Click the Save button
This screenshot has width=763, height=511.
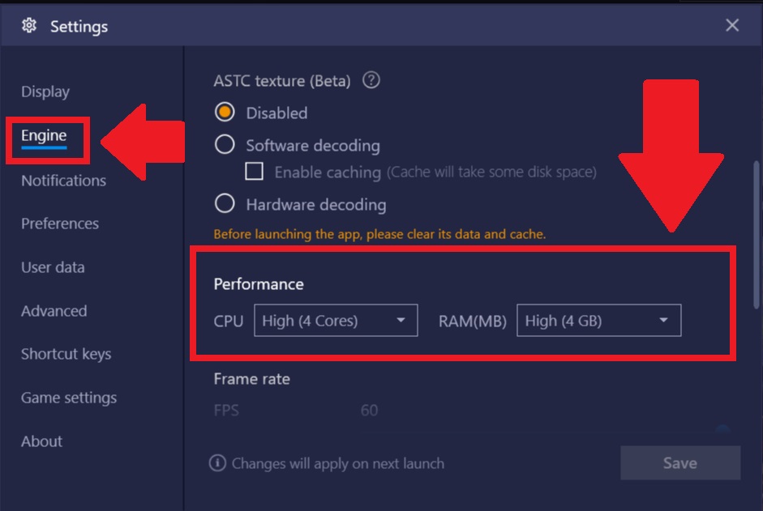(x=680, y=463)
